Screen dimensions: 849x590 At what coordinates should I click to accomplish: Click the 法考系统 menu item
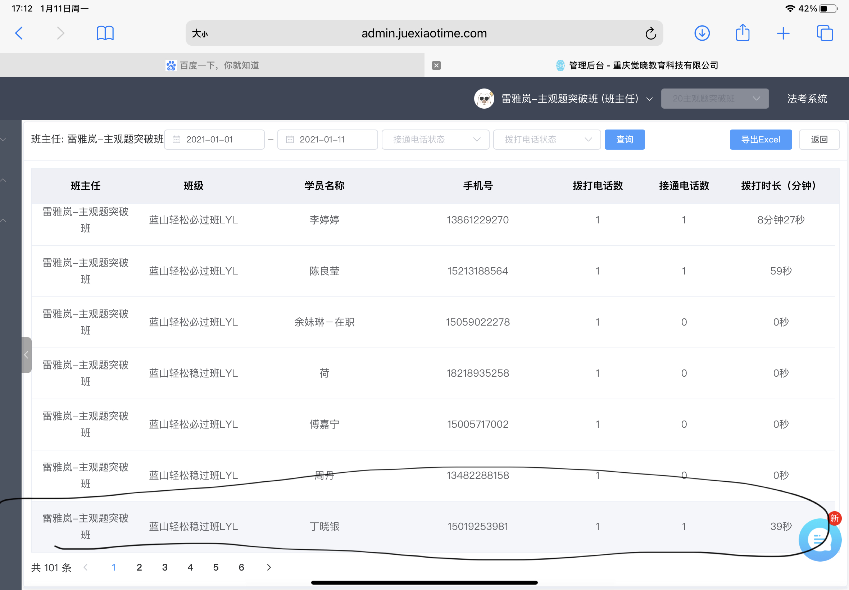pyautogui.click(x=807, y=99)
